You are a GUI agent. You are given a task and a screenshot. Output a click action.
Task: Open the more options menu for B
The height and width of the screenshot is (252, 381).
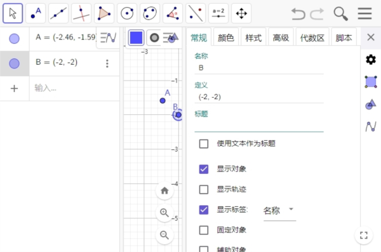click(107, 63)
